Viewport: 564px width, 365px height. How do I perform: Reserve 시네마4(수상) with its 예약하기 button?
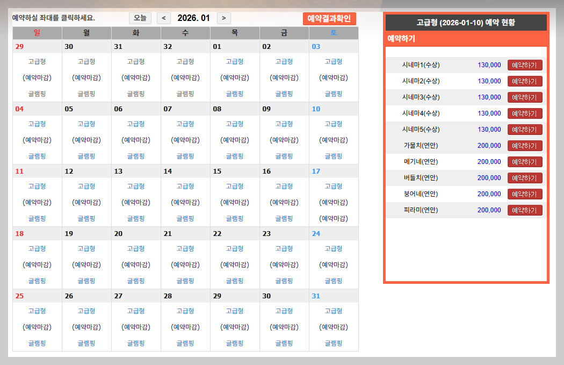525,113
